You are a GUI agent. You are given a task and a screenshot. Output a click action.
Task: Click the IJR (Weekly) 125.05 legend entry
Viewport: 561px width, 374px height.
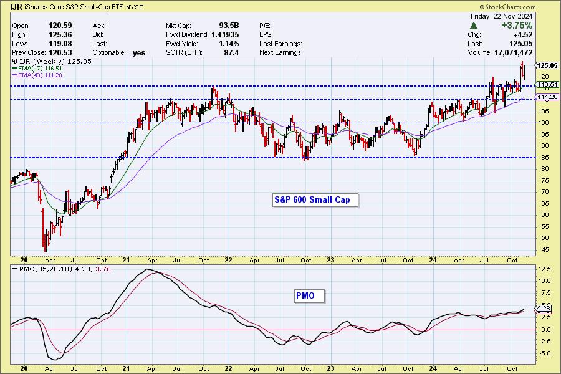[52, 61]
